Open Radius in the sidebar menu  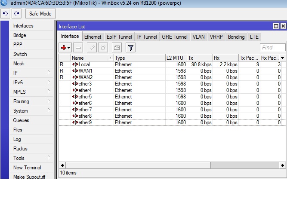pyautogui.click(x=31, y=149)
